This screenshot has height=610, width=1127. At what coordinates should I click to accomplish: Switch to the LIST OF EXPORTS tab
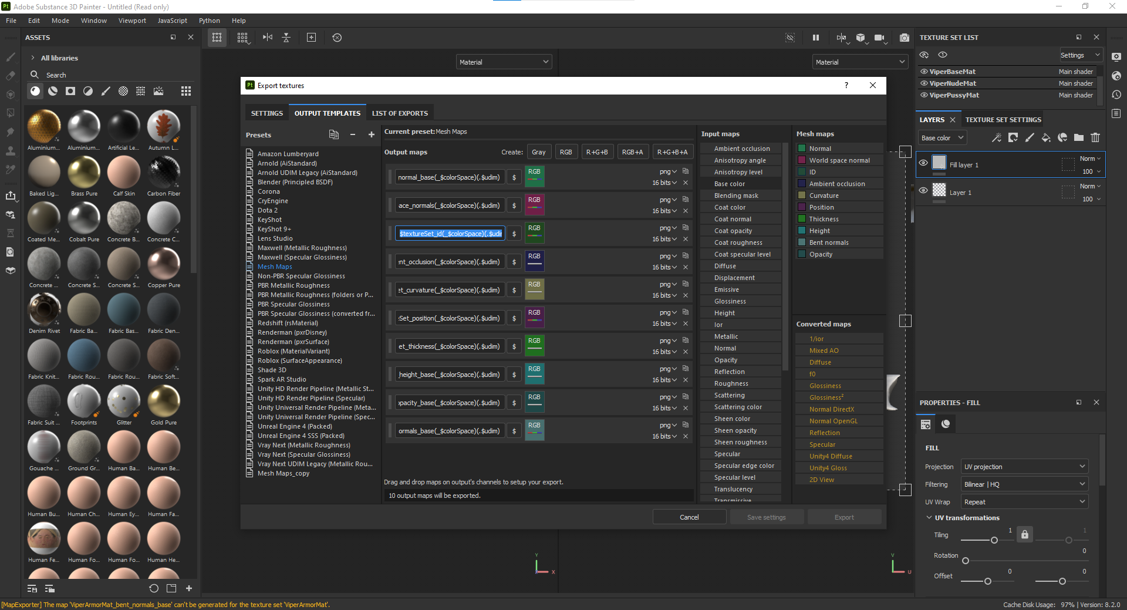400,113
